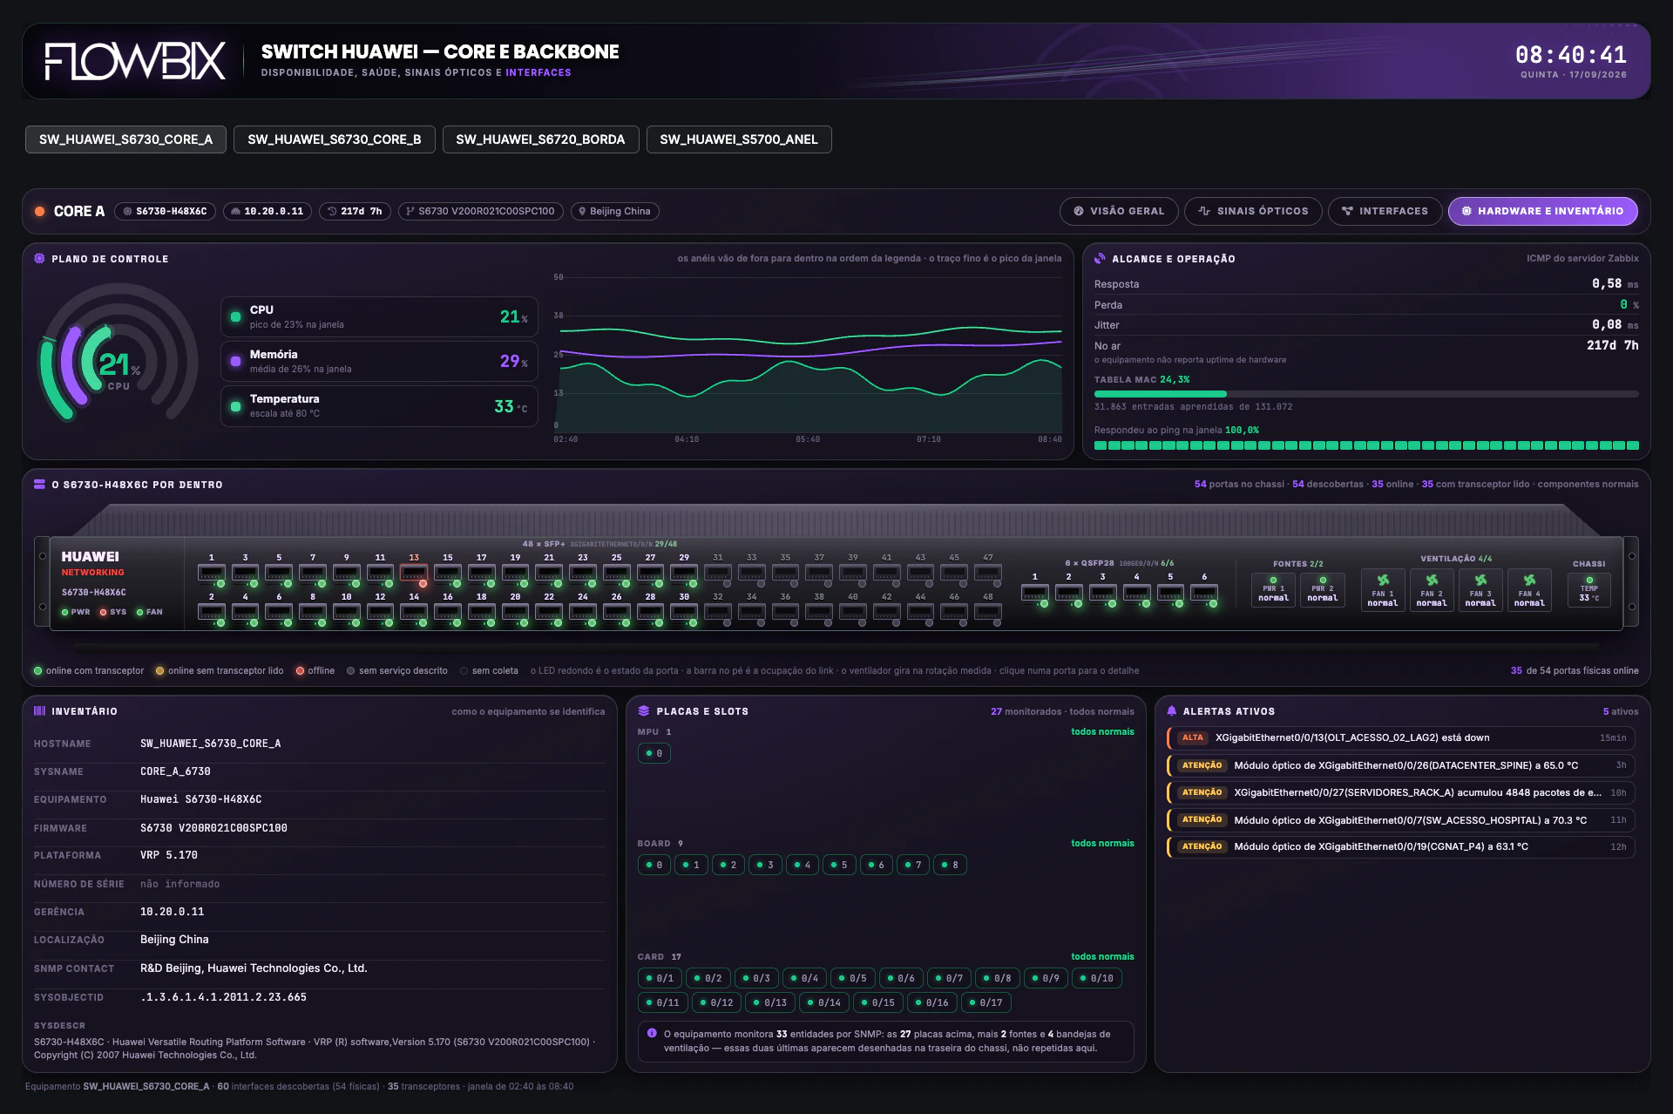Click SFP+ port 14 on the chassis
This screenshot has height=1114, width=1673.
click(x=414, y=612)
